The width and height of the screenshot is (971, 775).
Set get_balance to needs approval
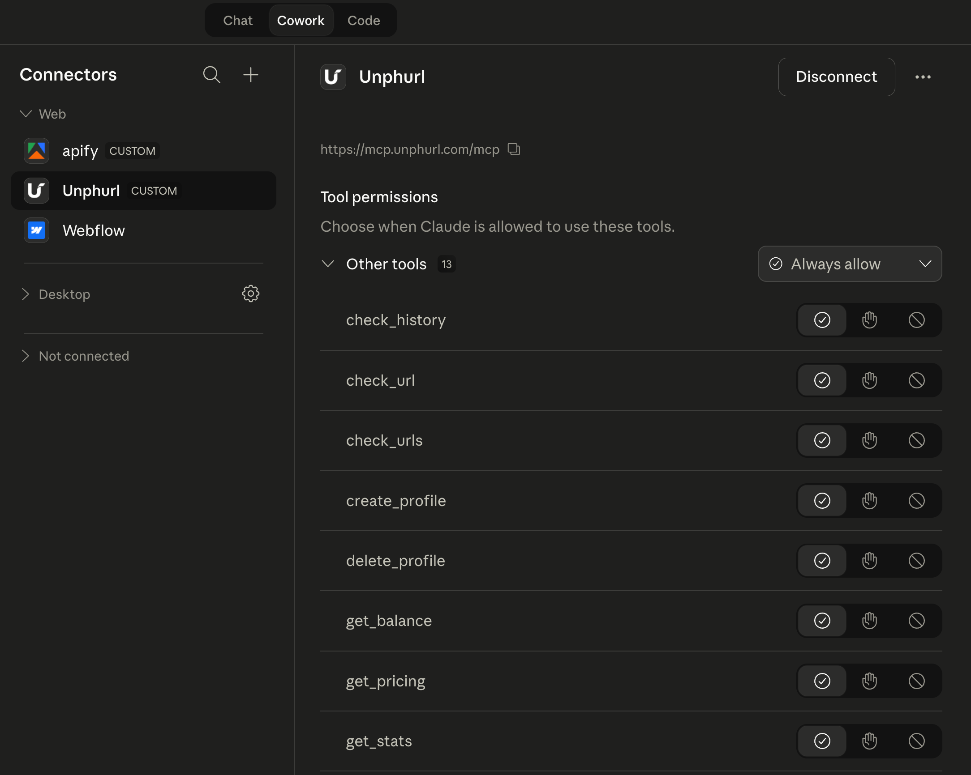869,621
